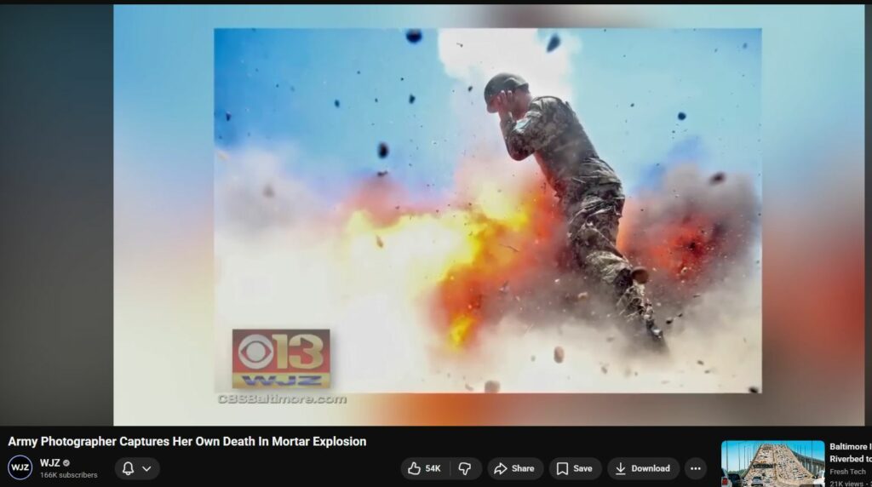Click the thumbs-down dislike icon

(x=465, y=468)
